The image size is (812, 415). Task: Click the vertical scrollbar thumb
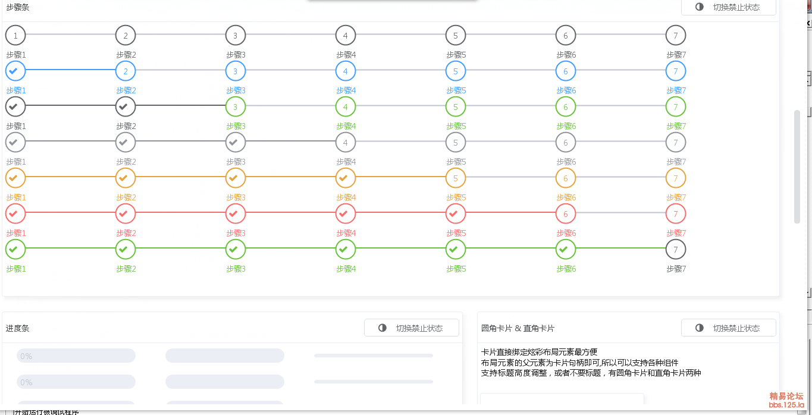click(797, 166)
